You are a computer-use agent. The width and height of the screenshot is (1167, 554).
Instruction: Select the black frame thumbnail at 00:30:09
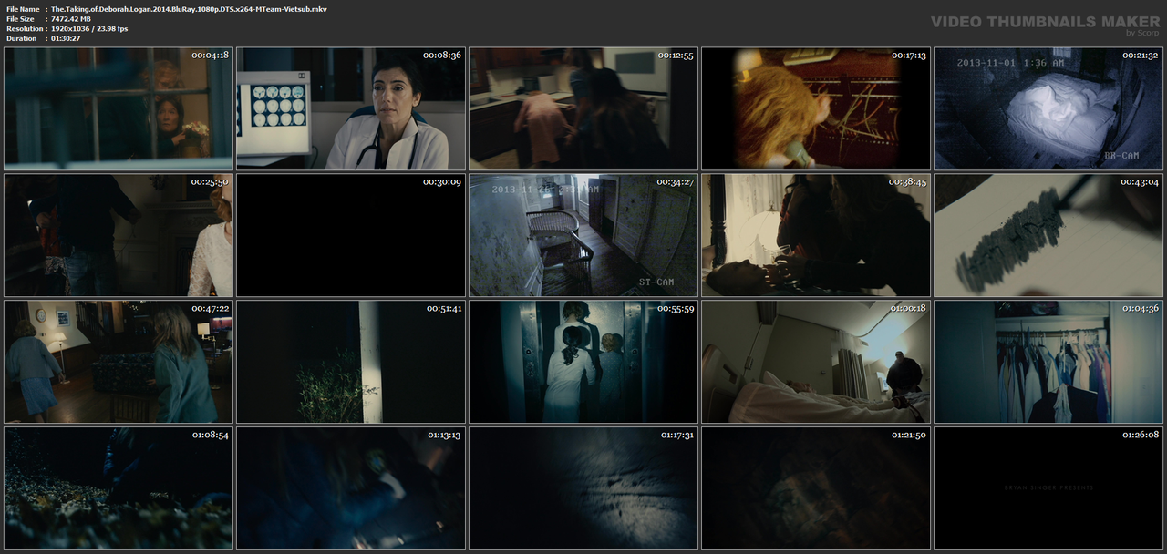pyautogui.click(x=351, y=235)
